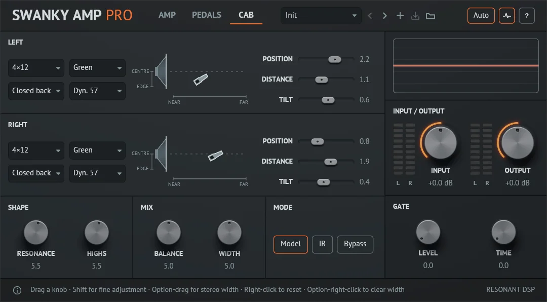Select IR mode
This screenshot has height=302, width=547.
[x=322, y=244]
